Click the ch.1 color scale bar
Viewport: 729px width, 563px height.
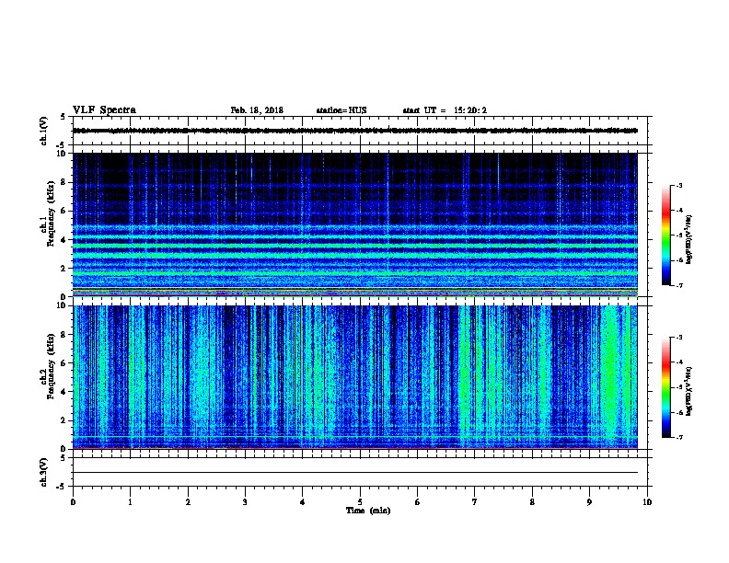tap(666, 236)
